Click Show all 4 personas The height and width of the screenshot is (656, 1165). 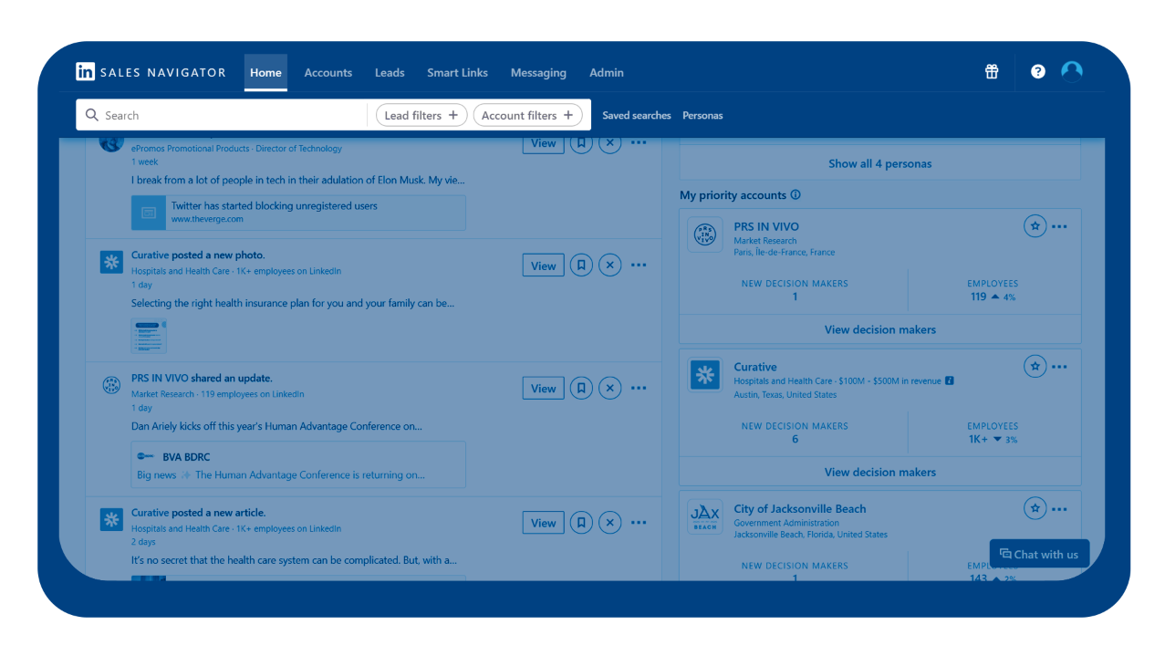pyautogui.click(x=880, y=164)
